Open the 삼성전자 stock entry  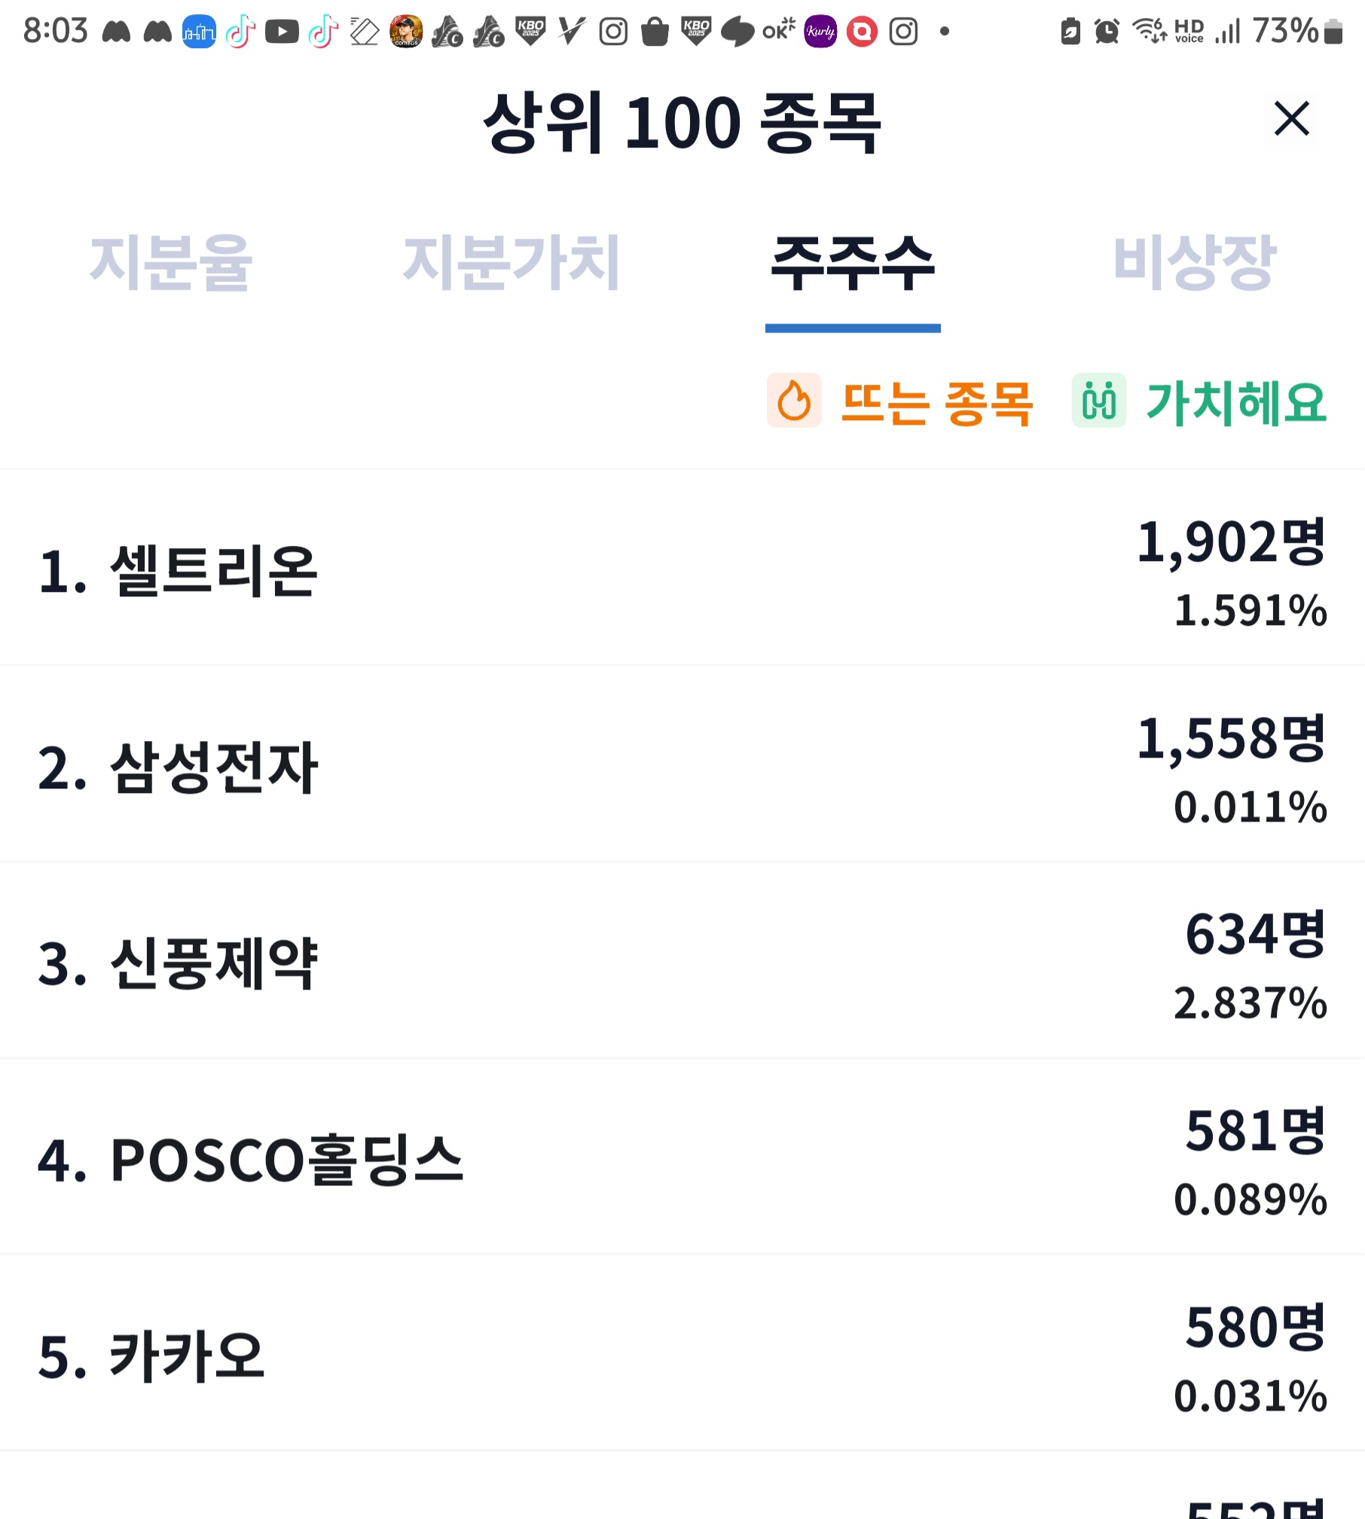click(682, 765)
